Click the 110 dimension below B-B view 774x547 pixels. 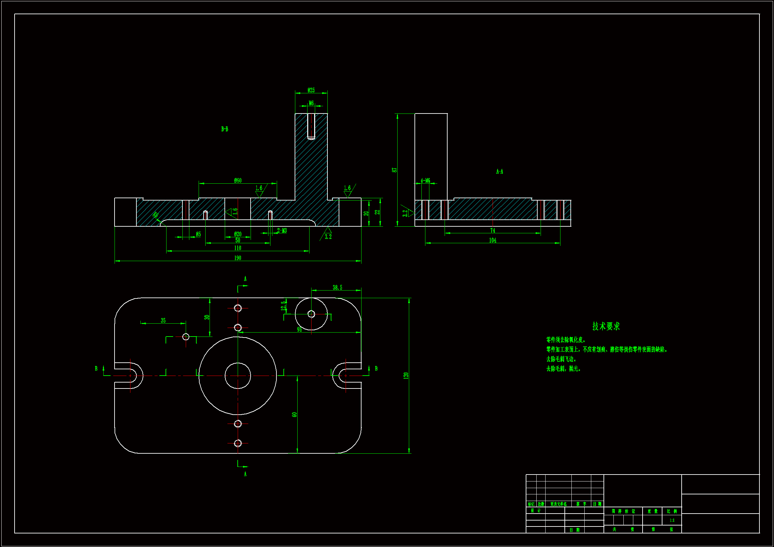238,248
